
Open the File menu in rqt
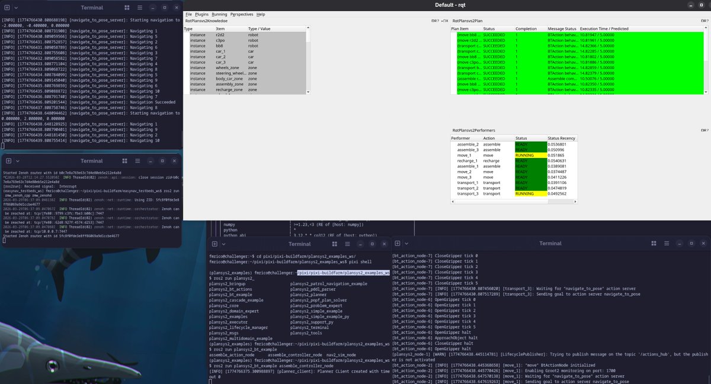click(188, 14)
